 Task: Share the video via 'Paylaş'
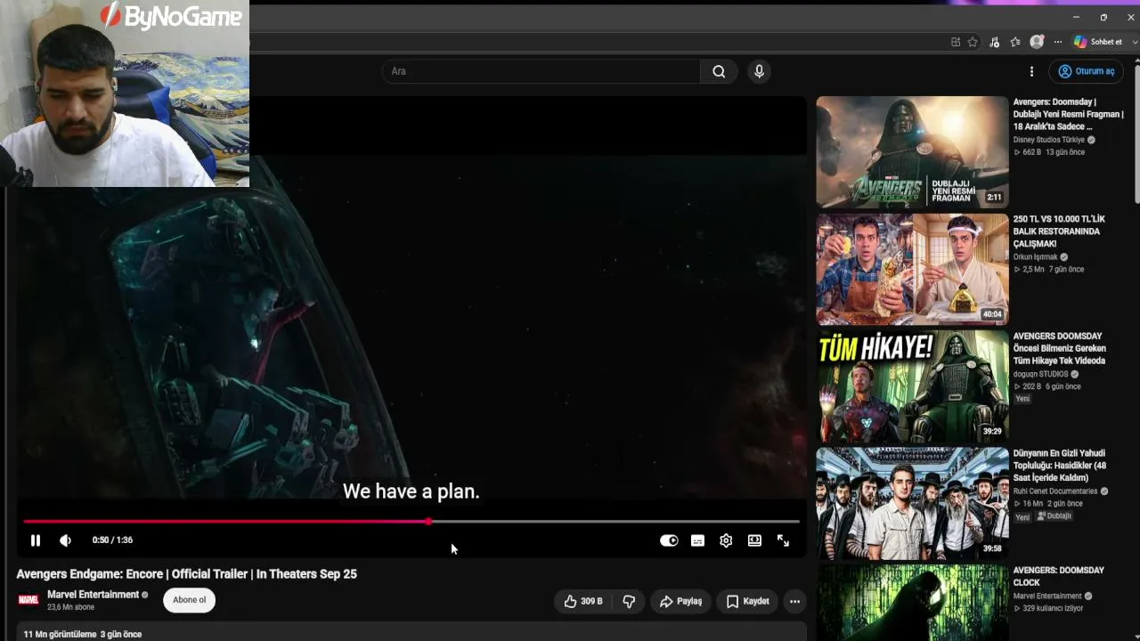click(680, 602)
